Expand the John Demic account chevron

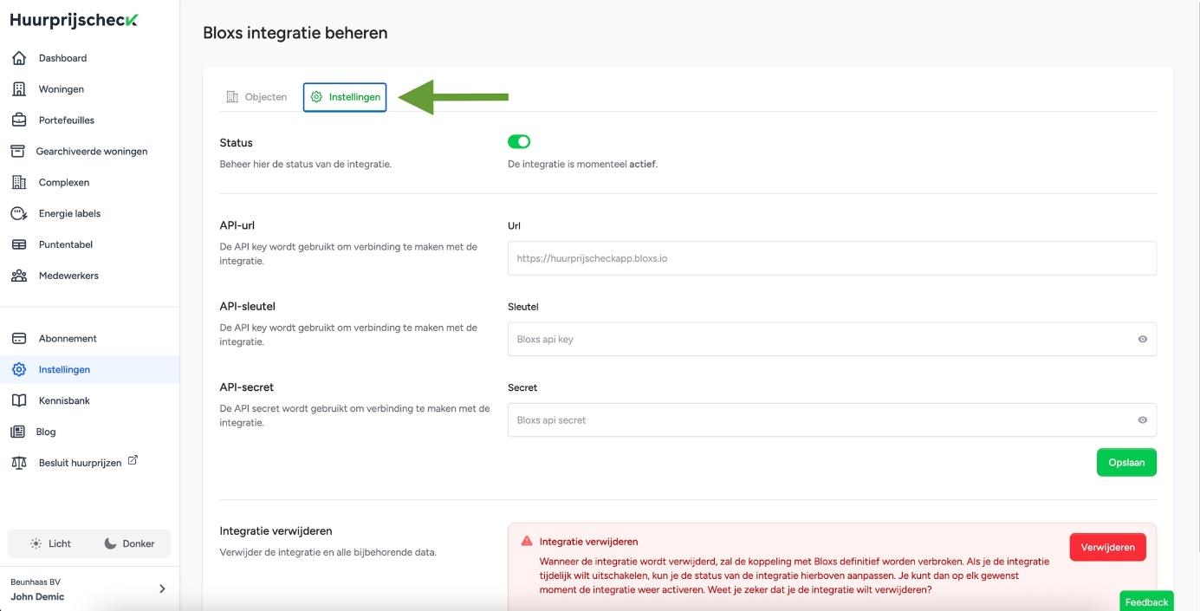[162, 589]
